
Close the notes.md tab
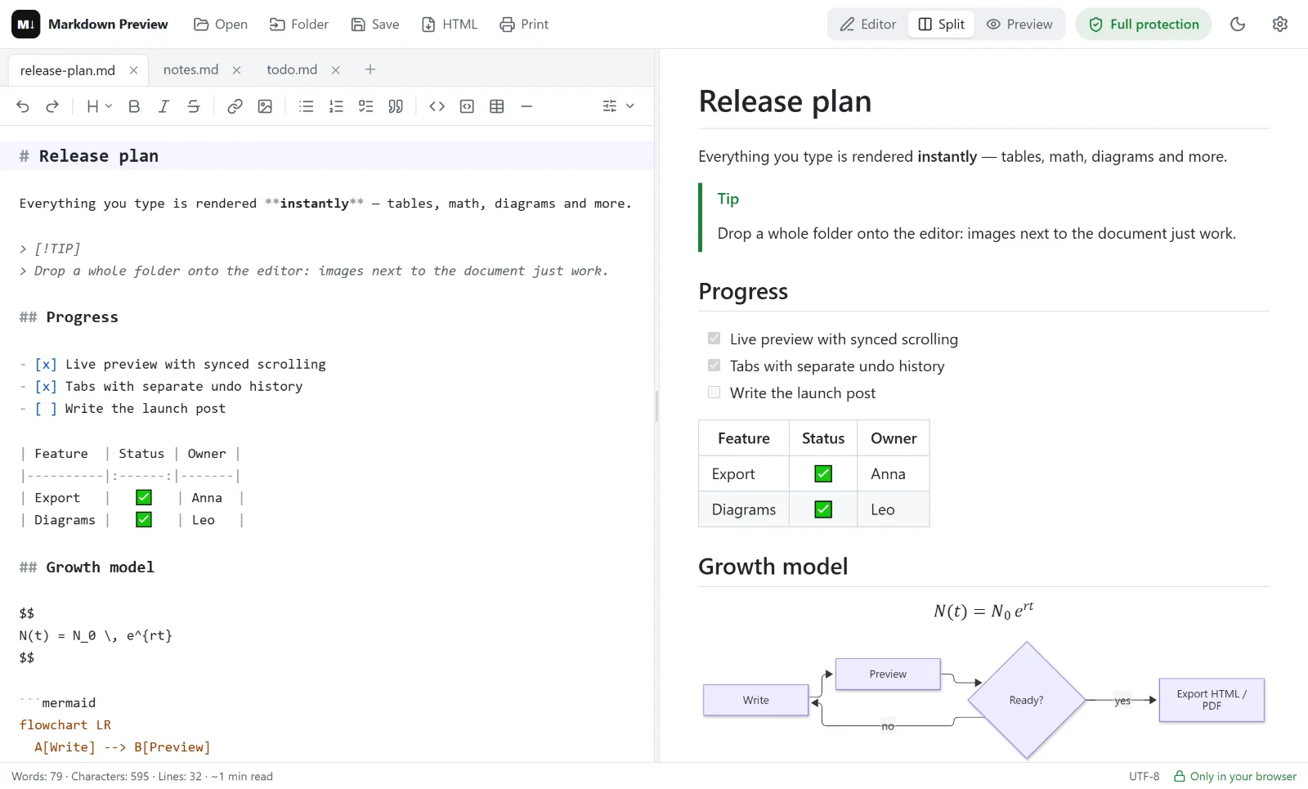(236, 70)
